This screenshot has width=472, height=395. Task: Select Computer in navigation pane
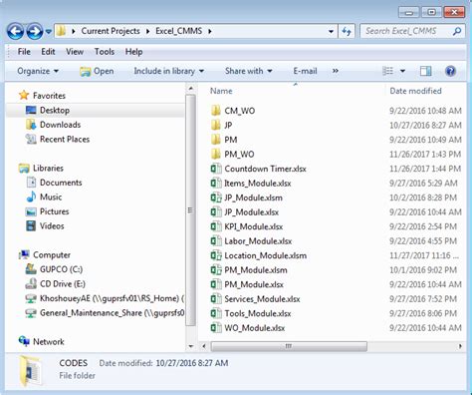point(45,255)
